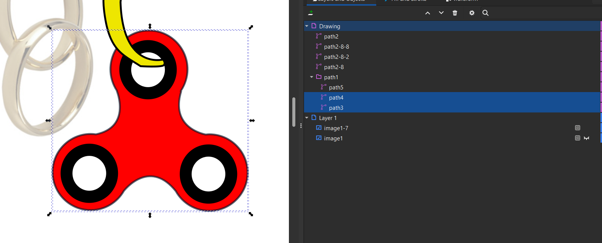
Task: Collapse the Layer 1 tree
Action: click(307, 118)
